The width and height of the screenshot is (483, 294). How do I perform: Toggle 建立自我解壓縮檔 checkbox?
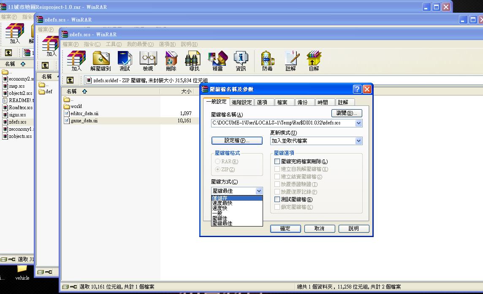click(277, 169)
